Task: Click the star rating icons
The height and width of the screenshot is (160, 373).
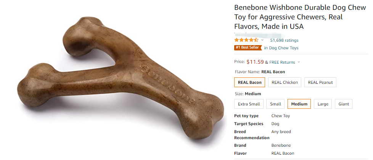Action: [x=246, y=40]
